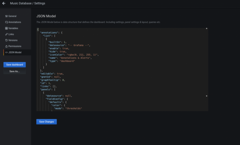Click the back arrow to exit settings
Screen dimensions: 240x145
coord(4,3)
